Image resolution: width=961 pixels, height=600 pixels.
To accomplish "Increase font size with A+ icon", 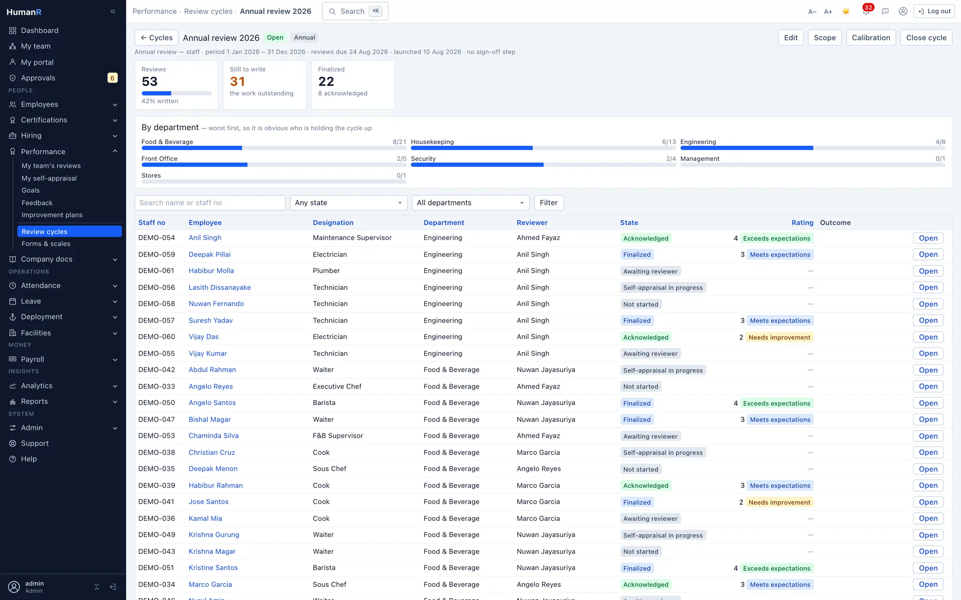I will (828, 12).
